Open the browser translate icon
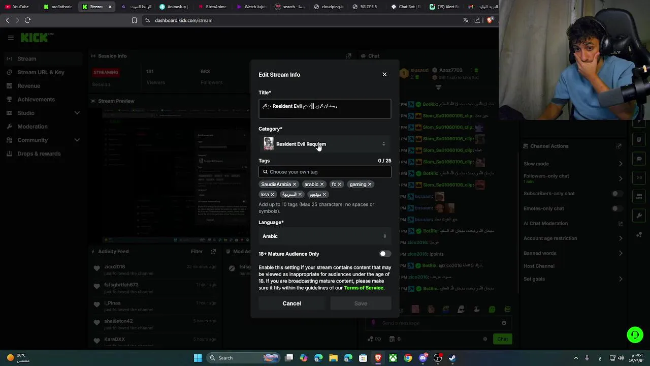The image size is (650, 366). click(466, 20)
